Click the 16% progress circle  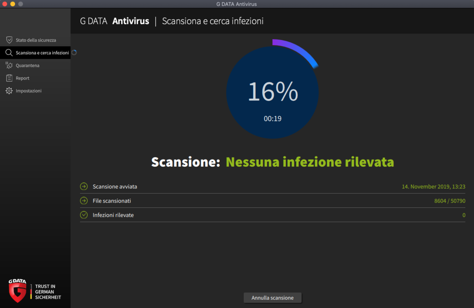[273, 92]
